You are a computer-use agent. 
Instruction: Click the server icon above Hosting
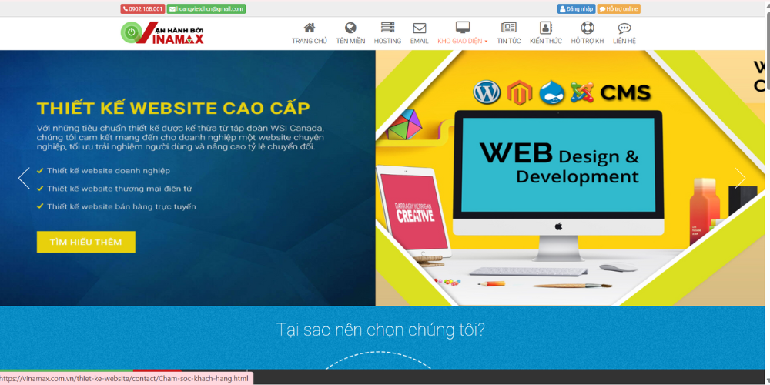click(x=387, y=28)
